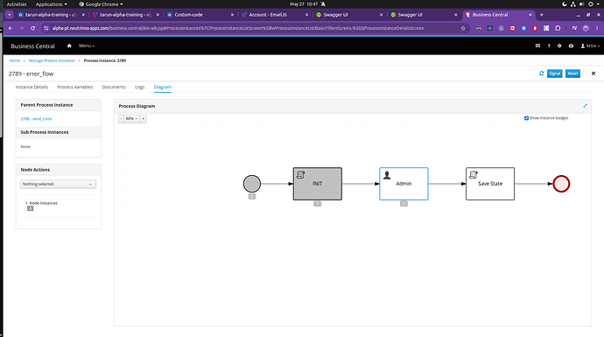Open the help question mark icon
This screenshot has height=337, width=604.
549,46
